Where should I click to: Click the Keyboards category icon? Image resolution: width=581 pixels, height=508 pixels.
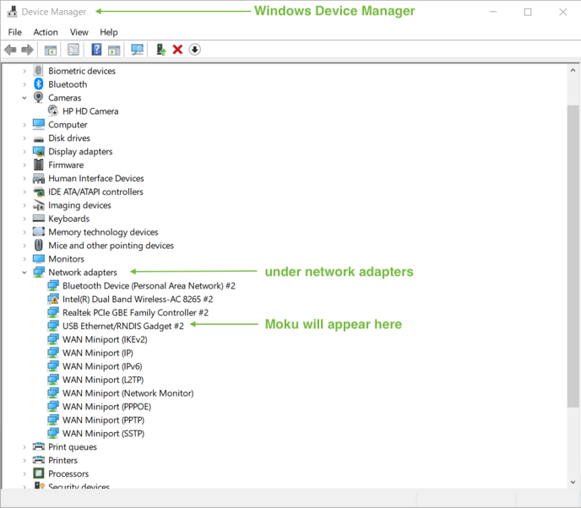pos(39,218)
